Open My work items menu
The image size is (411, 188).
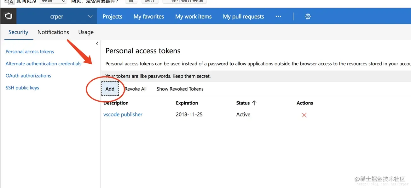(x=193, y=17)
